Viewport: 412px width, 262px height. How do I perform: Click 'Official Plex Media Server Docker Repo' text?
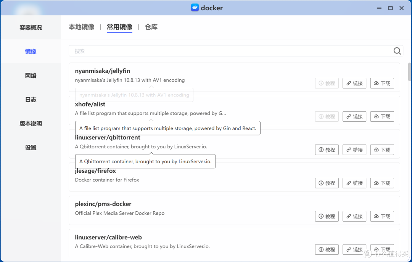pyautogui.click(x=120, y=213)
